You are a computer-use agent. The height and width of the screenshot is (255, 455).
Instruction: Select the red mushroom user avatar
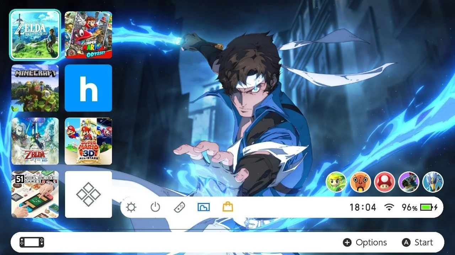(x=385, y=182)
